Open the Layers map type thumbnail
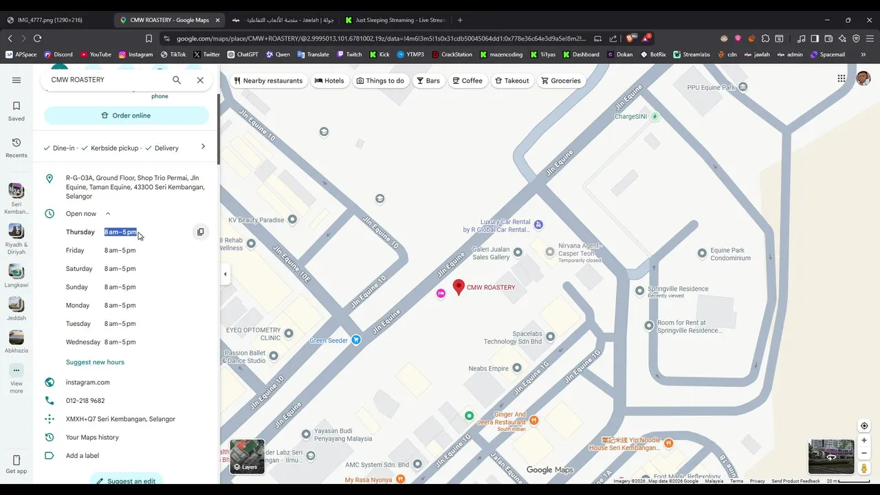Image resolution: width=880 pixels, height=495 pixels. 247,456
